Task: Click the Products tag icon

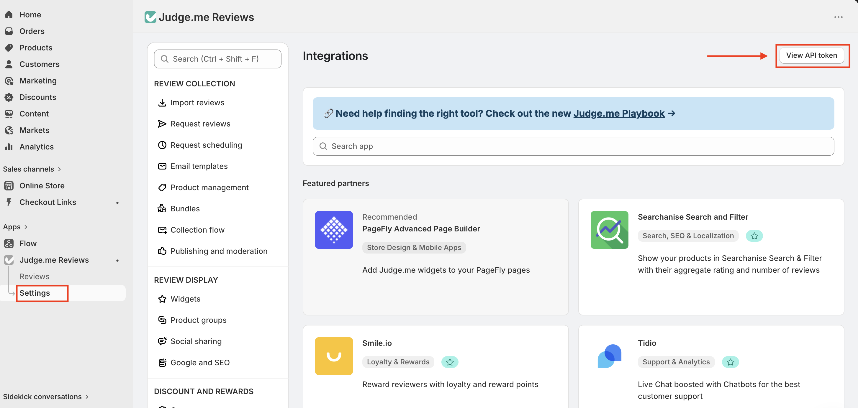Action: (x=9, y=47)
